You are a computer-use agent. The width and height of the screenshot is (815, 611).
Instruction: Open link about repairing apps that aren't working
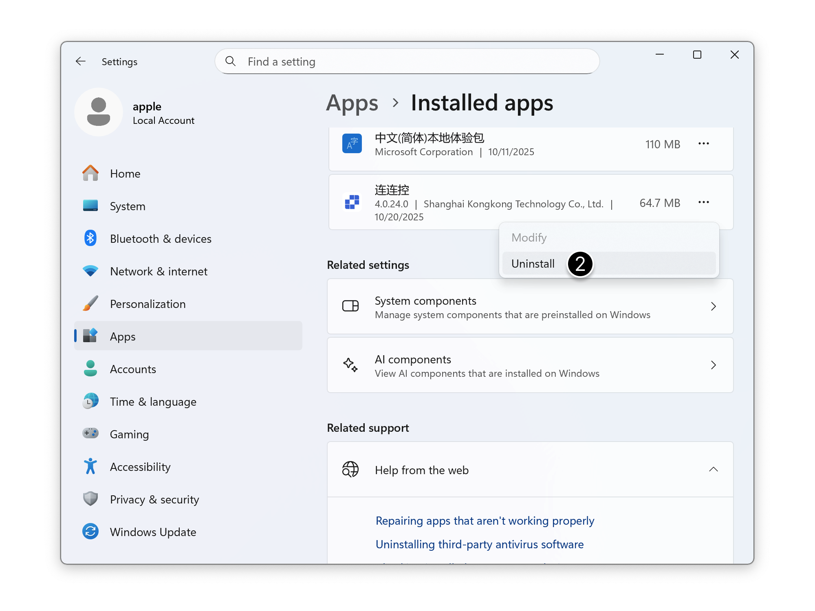click(x=485, y=521)
